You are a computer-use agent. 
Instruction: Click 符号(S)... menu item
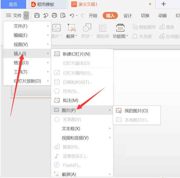pos(82,91)
